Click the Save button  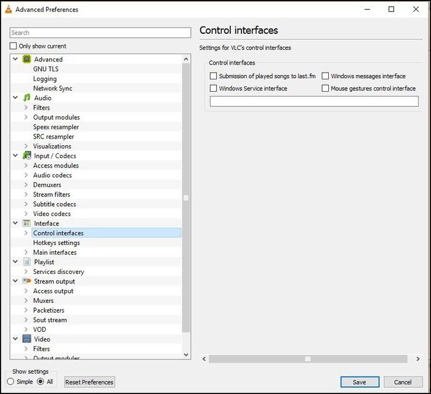tap(360, 382)
